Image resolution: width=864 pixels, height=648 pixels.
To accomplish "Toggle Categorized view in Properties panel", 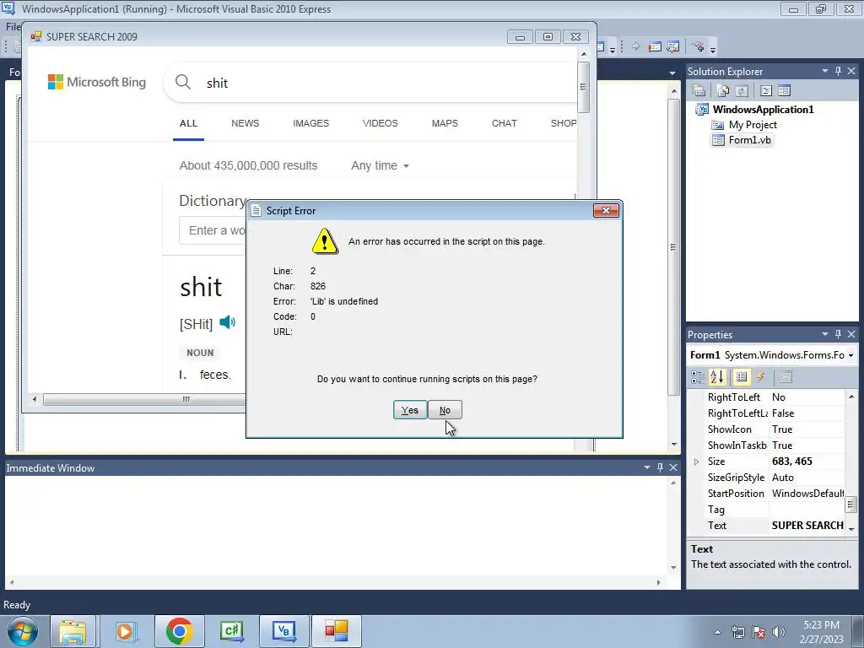I will (698, 377).
